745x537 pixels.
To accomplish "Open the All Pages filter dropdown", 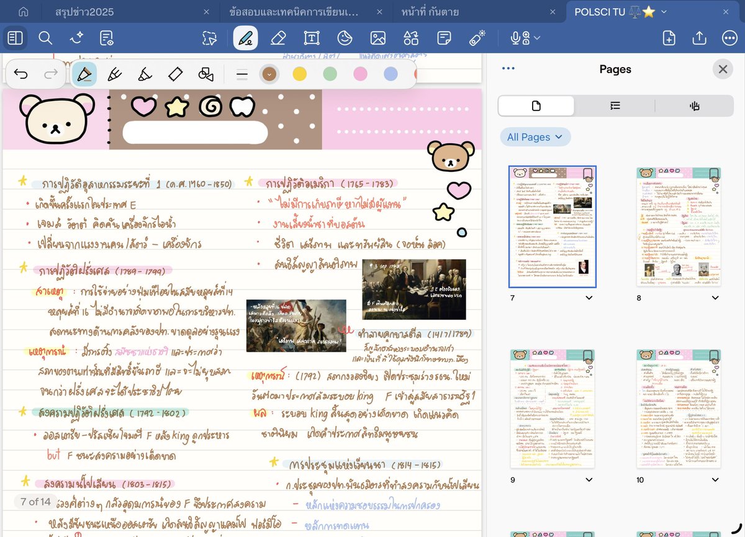I will pyautogui.click(x=535, y=137).
